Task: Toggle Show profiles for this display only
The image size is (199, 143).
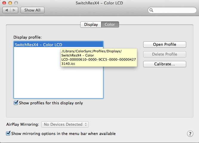Action: click(x=16, y=103)
